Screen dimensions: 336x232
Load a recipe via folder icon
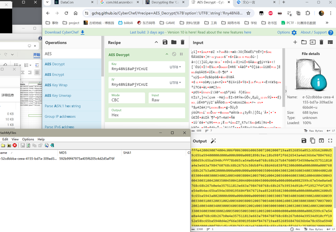pos(174,42)
